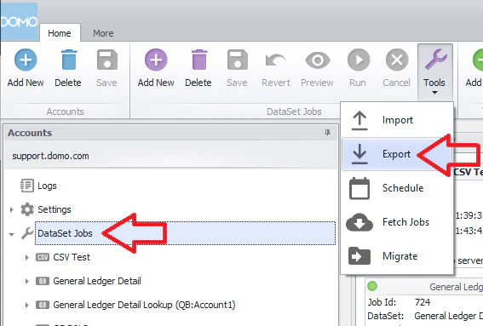Click the DataSet Jobs wrench icon
Viewport: 483px width, 326px height.
point(27,233)
